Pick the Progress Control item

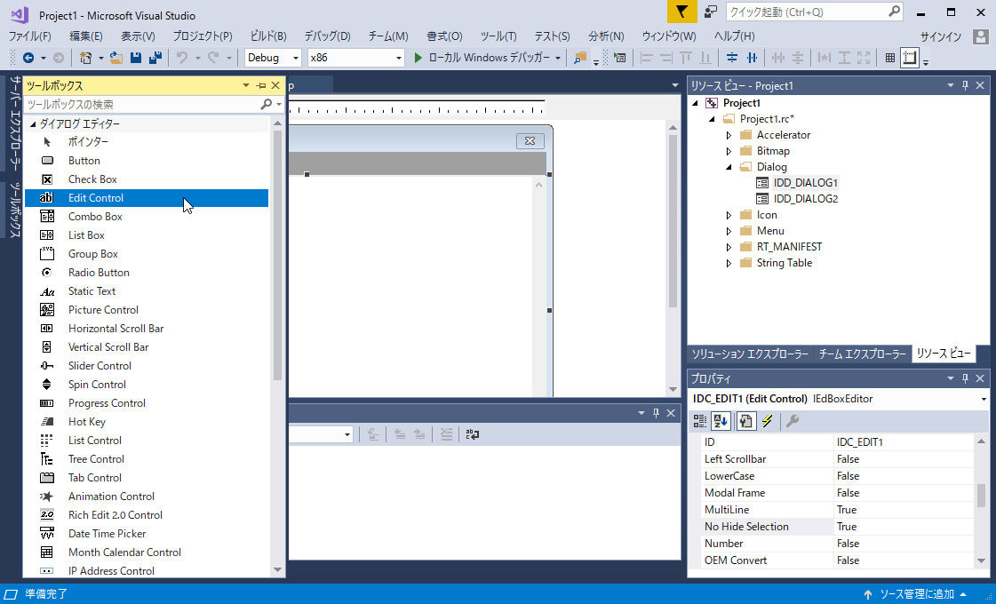146,403
